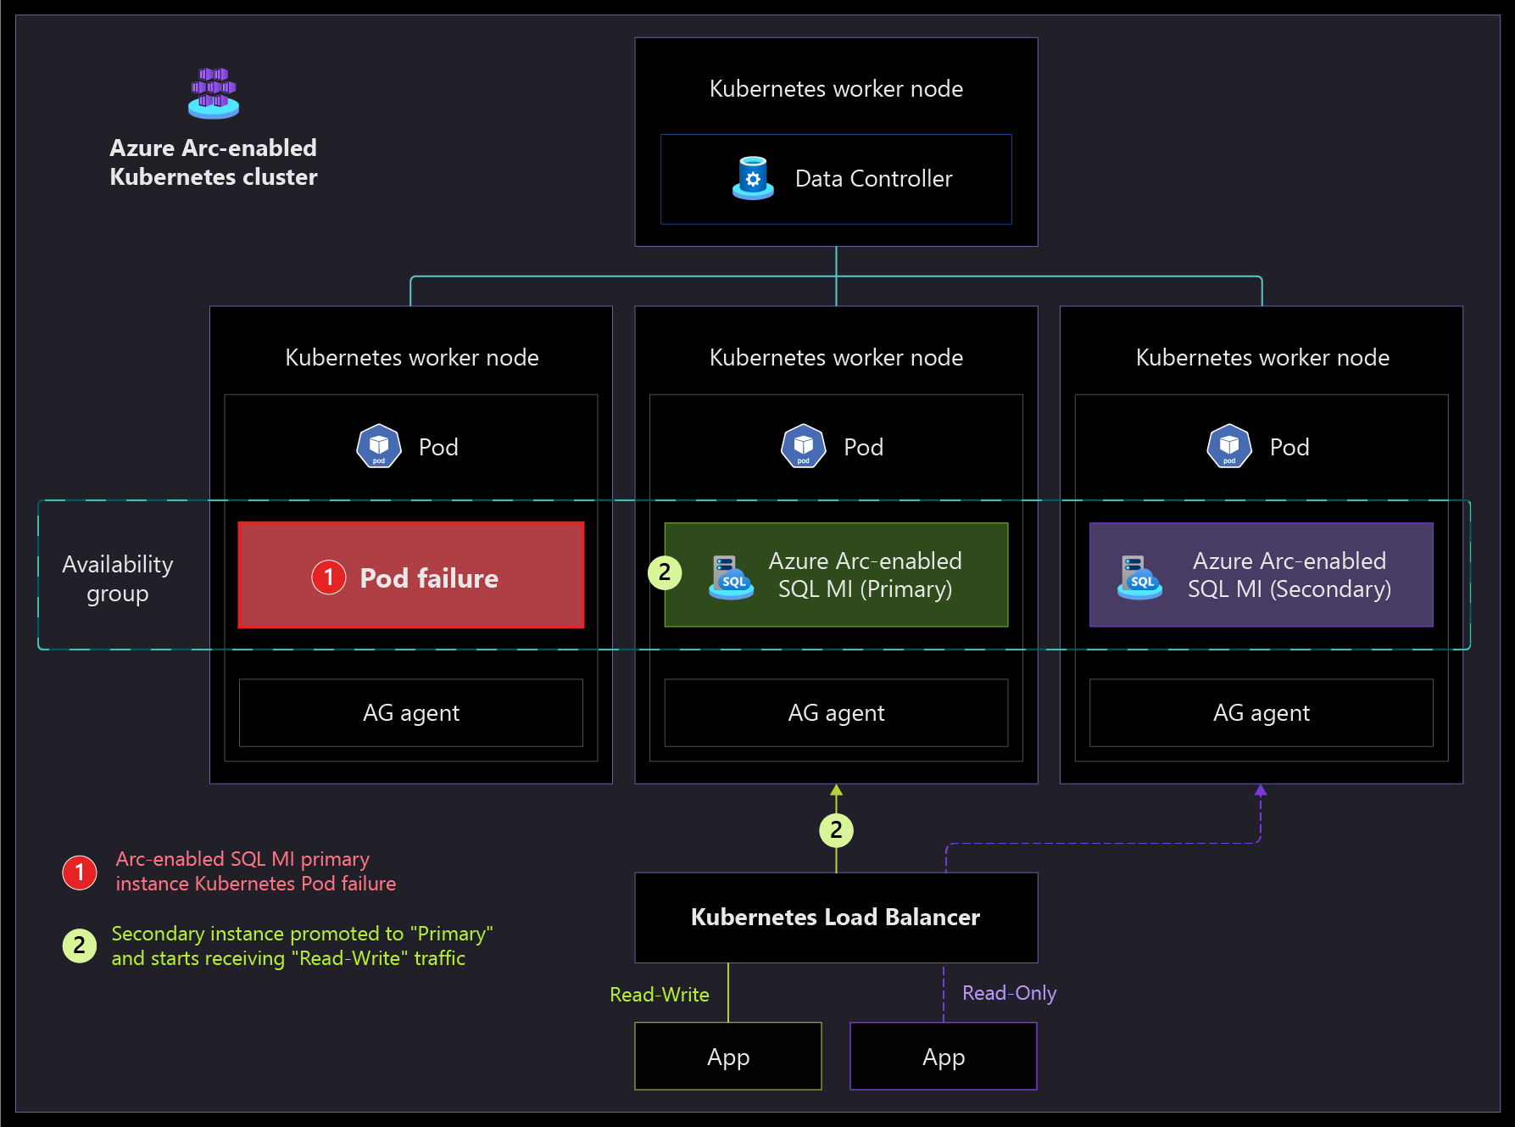1515x1127 pixels.
Task: Click the Pod label in middle node
Action: [x=864, y=447]
